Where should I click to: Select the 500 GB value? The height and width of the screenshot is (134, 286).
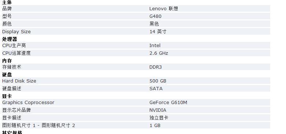click(158, 81)
